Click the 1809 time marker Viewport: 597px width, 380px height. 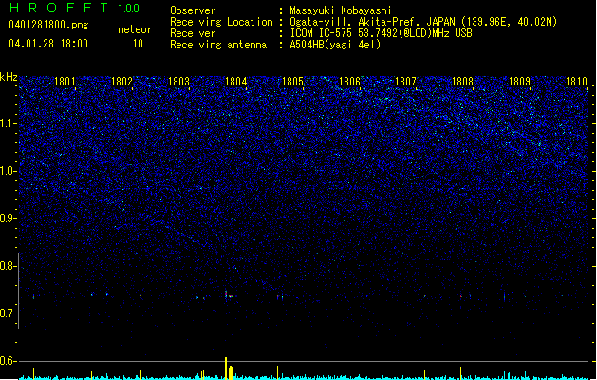[x=520, y=82]
